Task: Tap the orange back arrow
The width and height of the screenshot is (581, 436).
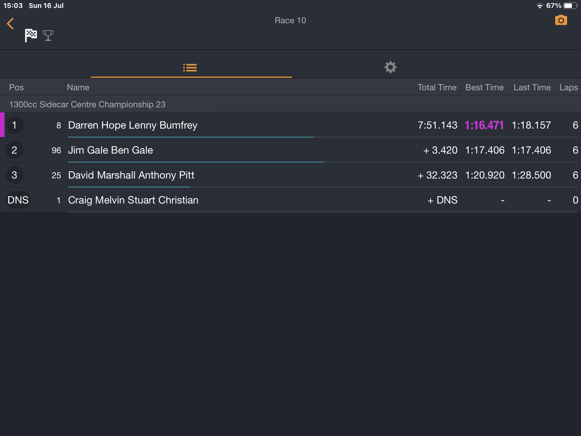Action: pyautogui.click(x=10, y=24)
